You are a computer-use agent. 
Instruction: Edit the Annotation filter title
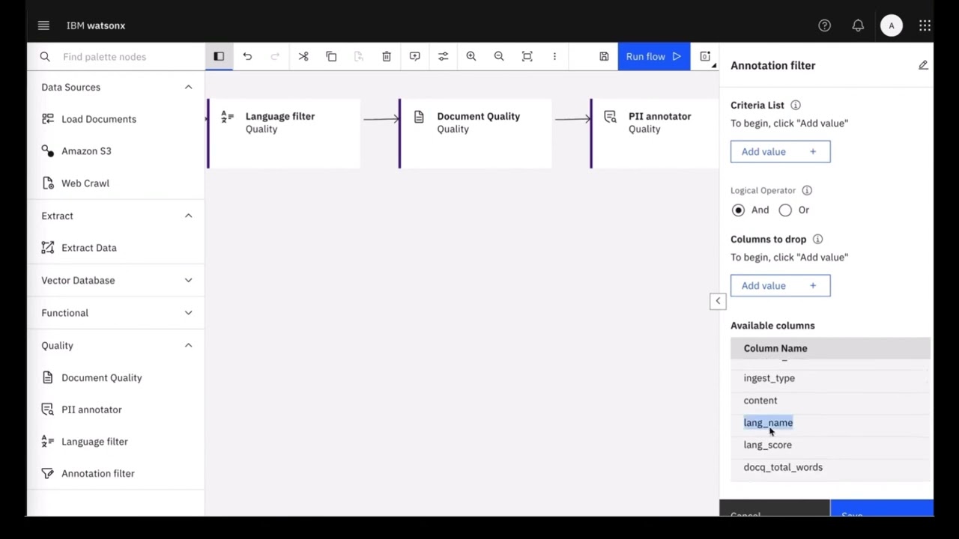pos(923,65)
